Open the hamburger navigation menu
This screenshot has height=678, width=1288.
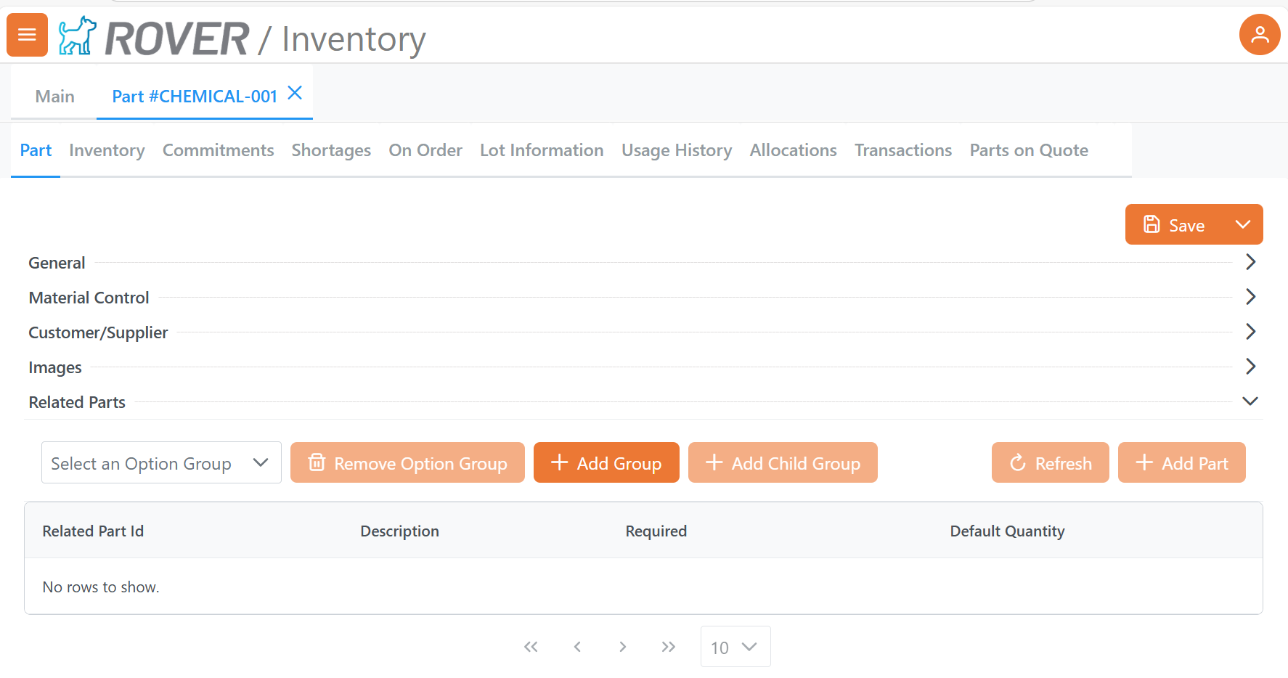[x=27, y=35]
